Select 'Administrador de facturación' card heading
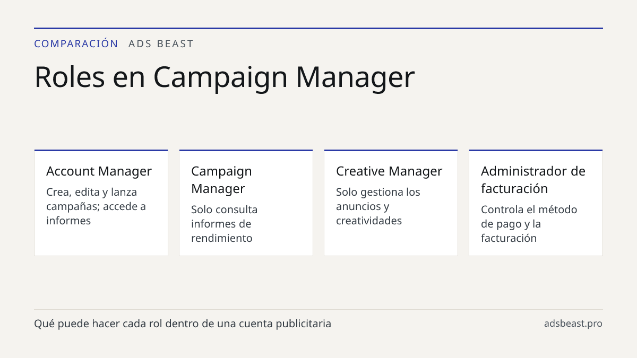Screen dimensions: 637x358 click(x=533, y=180)
